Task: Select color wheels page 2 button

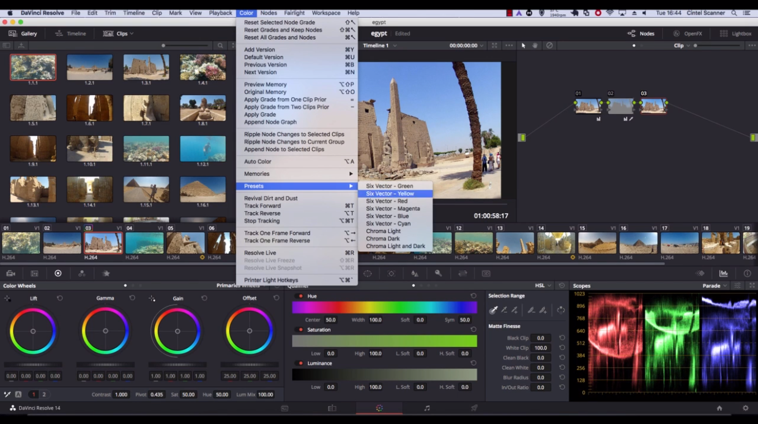Action: (44, 395)
